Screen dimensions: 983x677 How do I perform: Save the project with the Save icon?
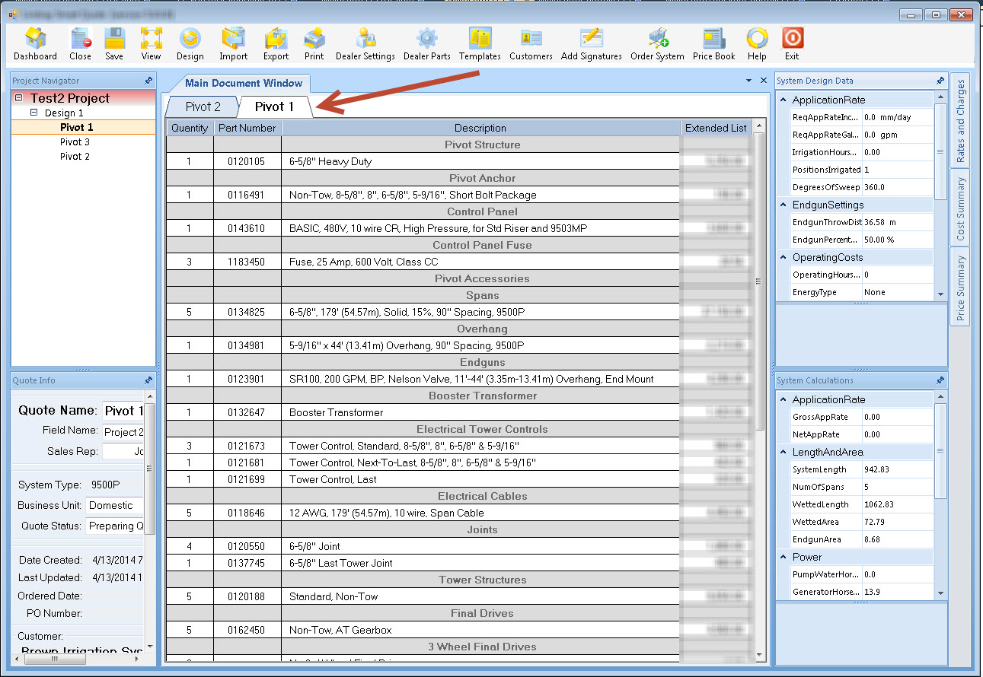[114, 44]
